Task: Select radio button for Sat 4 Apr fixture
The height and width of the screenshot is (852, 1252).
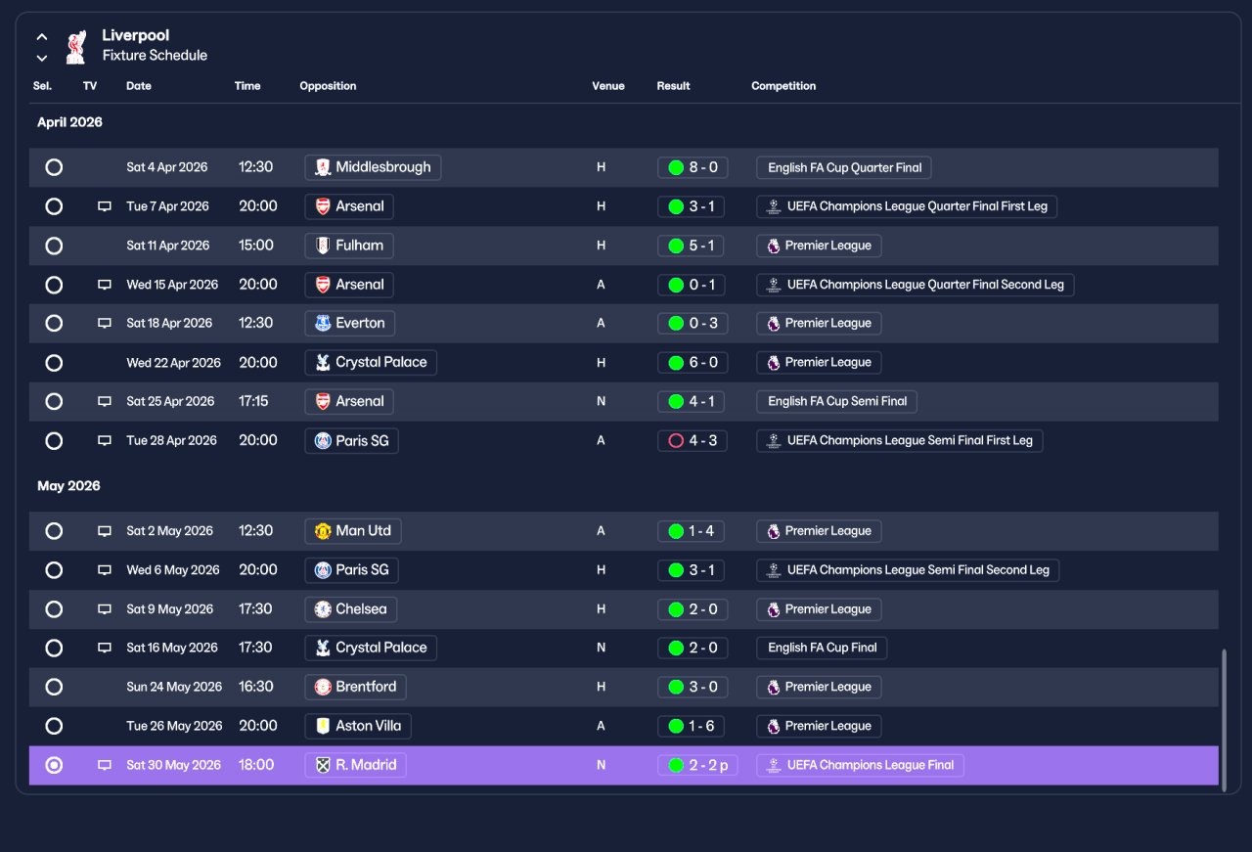Action: point(54,167)
